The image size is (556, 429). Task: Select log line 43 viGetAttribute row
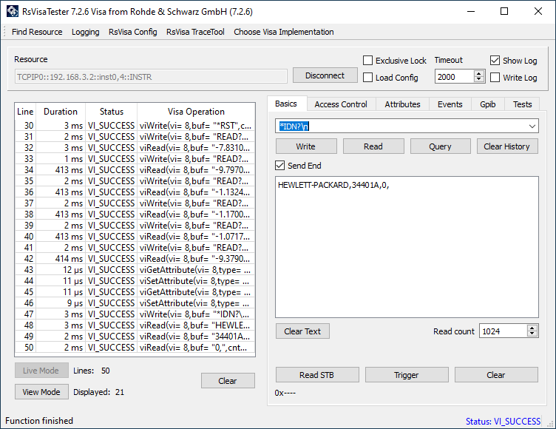[135, 270]
